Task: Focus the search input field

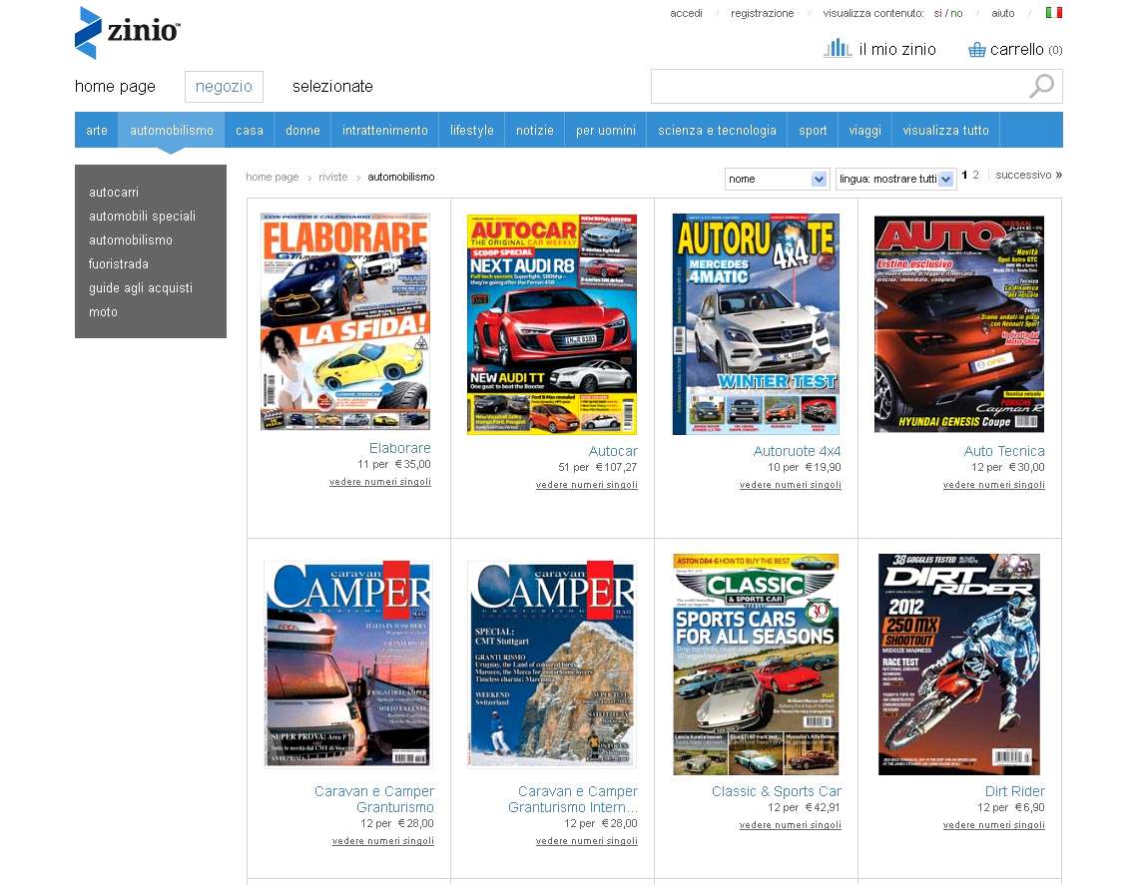Action: [x=839, y=87]
